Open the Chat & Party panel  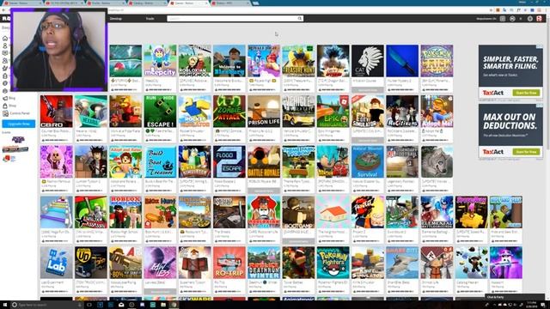tap(515, 297)
